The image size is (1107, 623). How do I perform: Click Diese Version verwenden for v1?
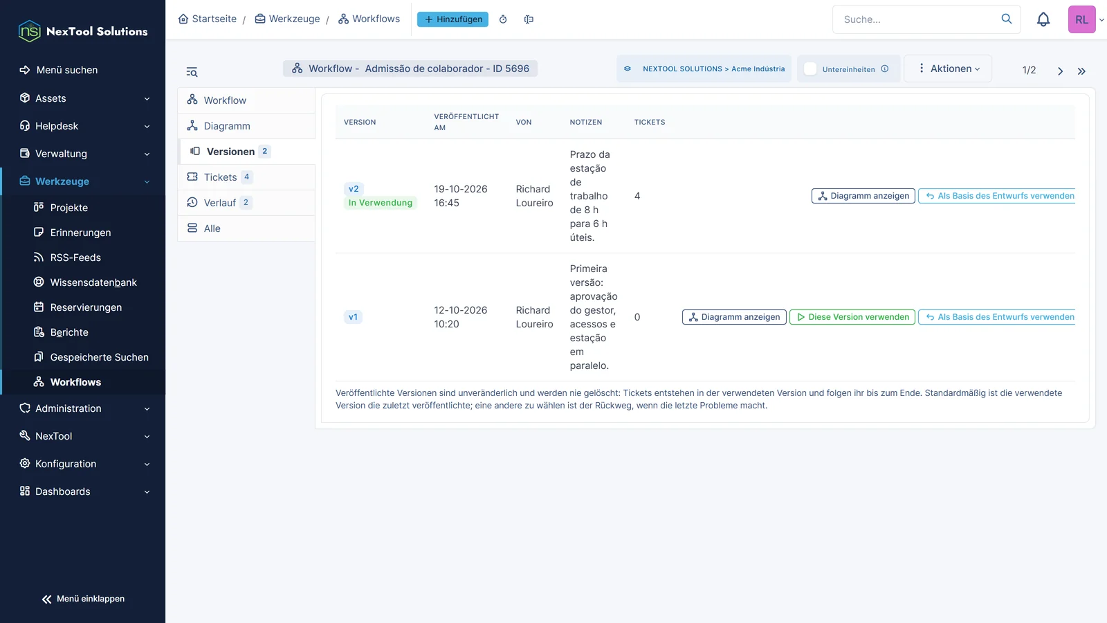(x=852, y=317)
